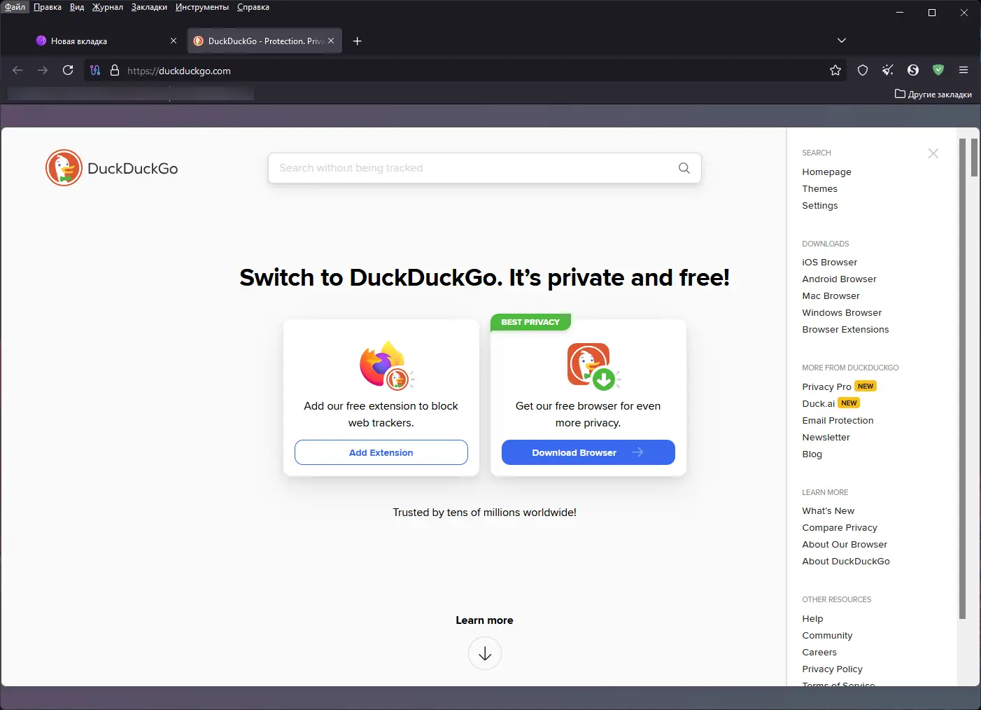Screen dimensions: 981x710
Task: Click the padlock site security icon
Action: click(115, 70)
